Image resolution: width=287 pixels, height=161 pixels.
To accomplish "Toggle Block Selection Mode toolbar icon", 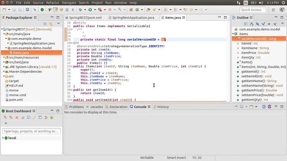I will (67, 10).
